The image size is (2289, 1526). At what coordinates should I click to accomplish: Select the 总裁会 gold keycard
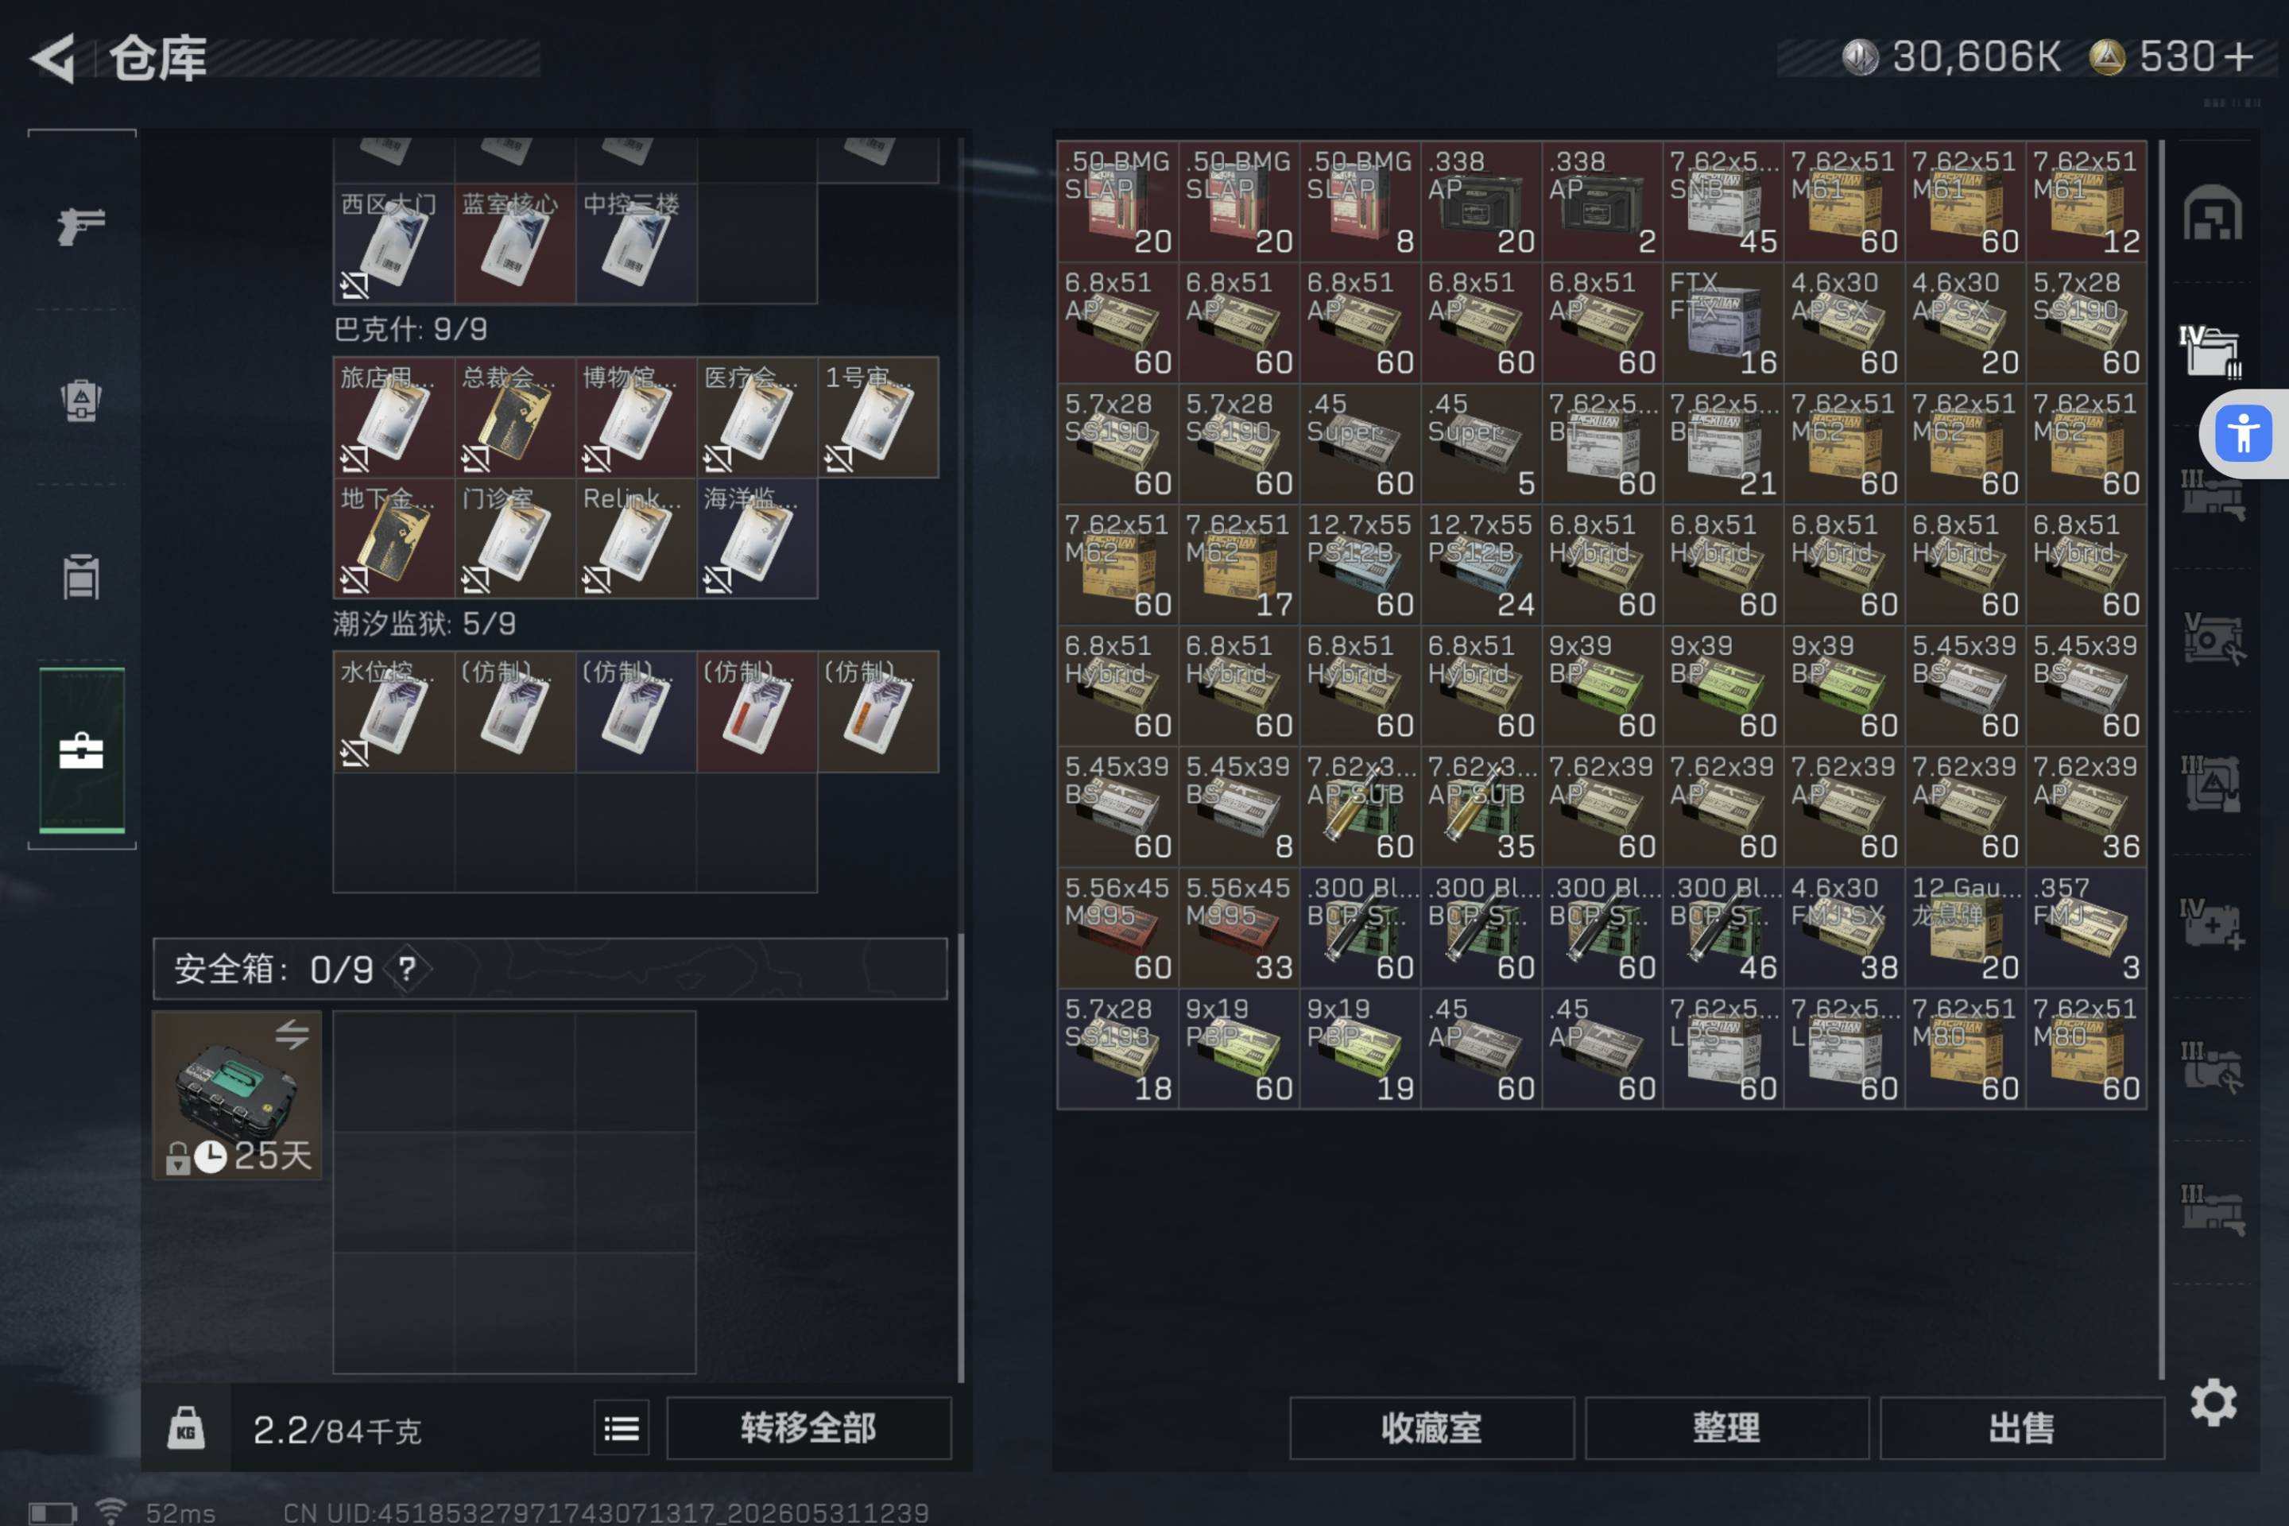click(515, 417)
